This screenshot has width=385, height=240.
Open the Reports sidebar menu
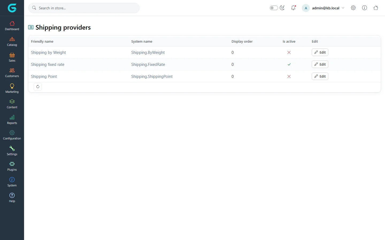[x=12, y=120]
